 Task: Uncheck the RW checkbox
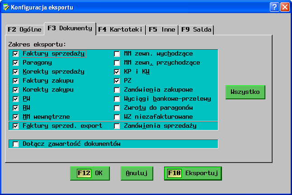point(15,108)
